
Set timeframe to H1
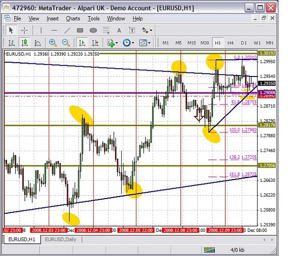point(218,43)
